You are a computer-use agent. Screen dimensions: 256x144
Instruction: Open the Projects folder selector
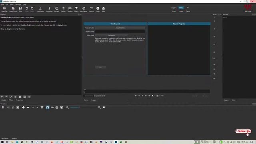point(120,28)
